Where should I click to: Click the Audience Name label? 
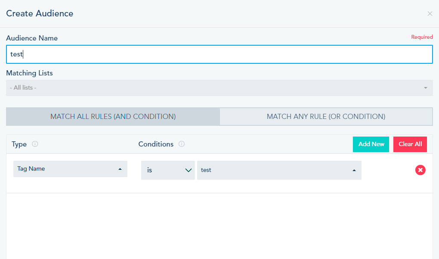[x=32, y=38]
